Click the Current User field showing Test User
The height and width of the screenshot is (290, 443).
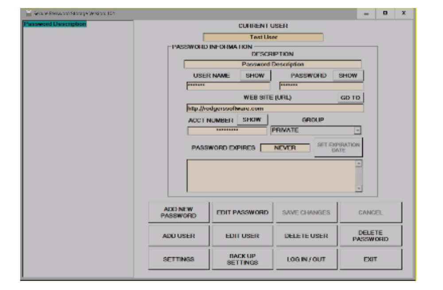(x=263, y=37)
